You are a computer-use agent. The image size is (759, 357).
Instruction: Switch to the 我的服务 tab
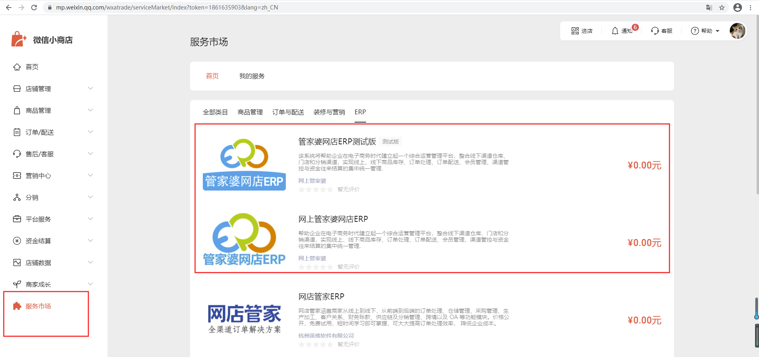252,76
